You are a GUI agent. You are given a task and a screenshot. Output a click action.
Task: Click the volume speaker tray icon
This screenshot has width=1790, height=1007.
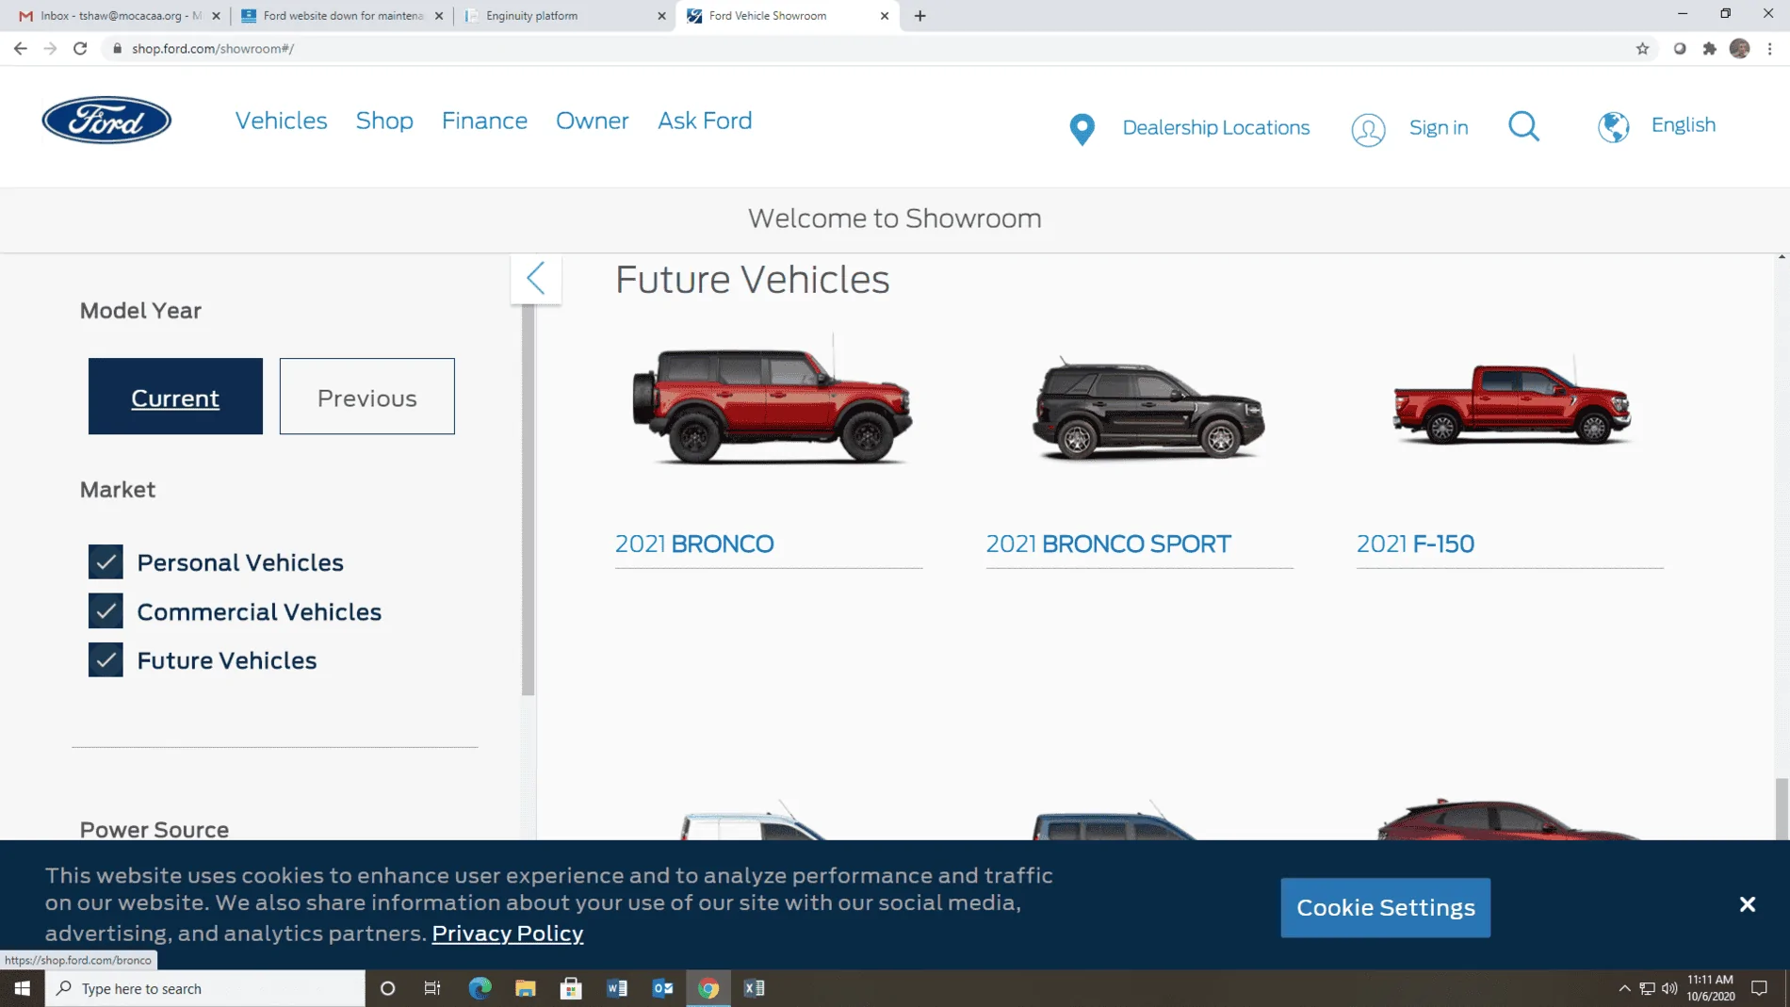(1669, 988)
